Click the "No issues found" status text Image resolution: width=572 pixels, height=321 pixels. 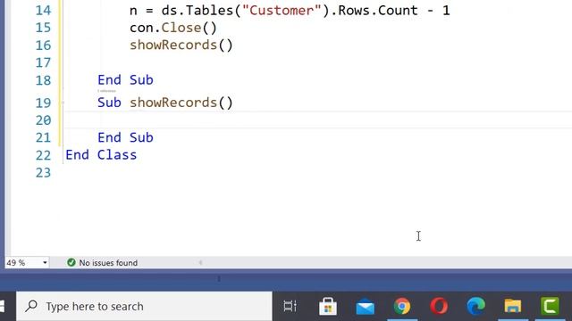point(108,263)
